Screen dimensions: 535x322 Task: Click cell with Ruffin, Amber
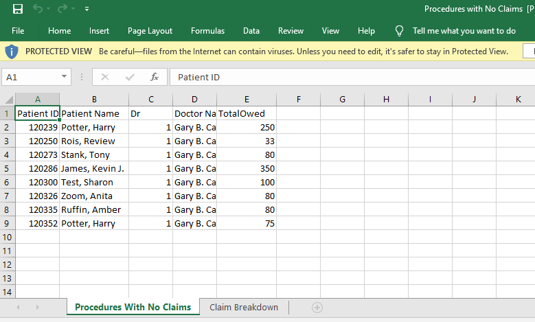(93, 209)
